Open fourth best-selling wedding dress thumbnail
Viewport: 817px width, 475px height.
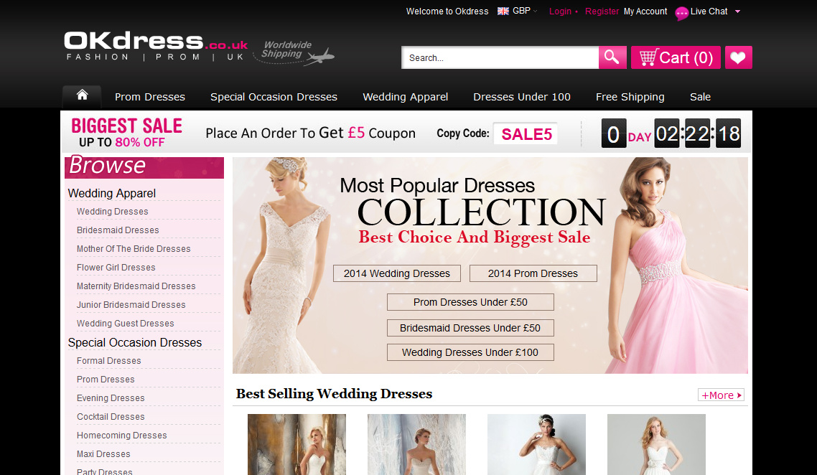(656, 444)
